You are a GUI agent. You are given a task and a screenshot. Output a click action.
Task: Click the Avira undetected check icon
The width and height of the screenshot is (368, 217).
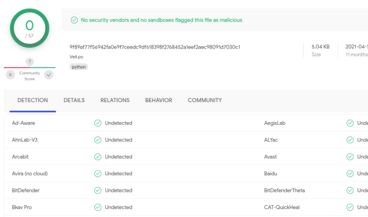click(98, 174)
